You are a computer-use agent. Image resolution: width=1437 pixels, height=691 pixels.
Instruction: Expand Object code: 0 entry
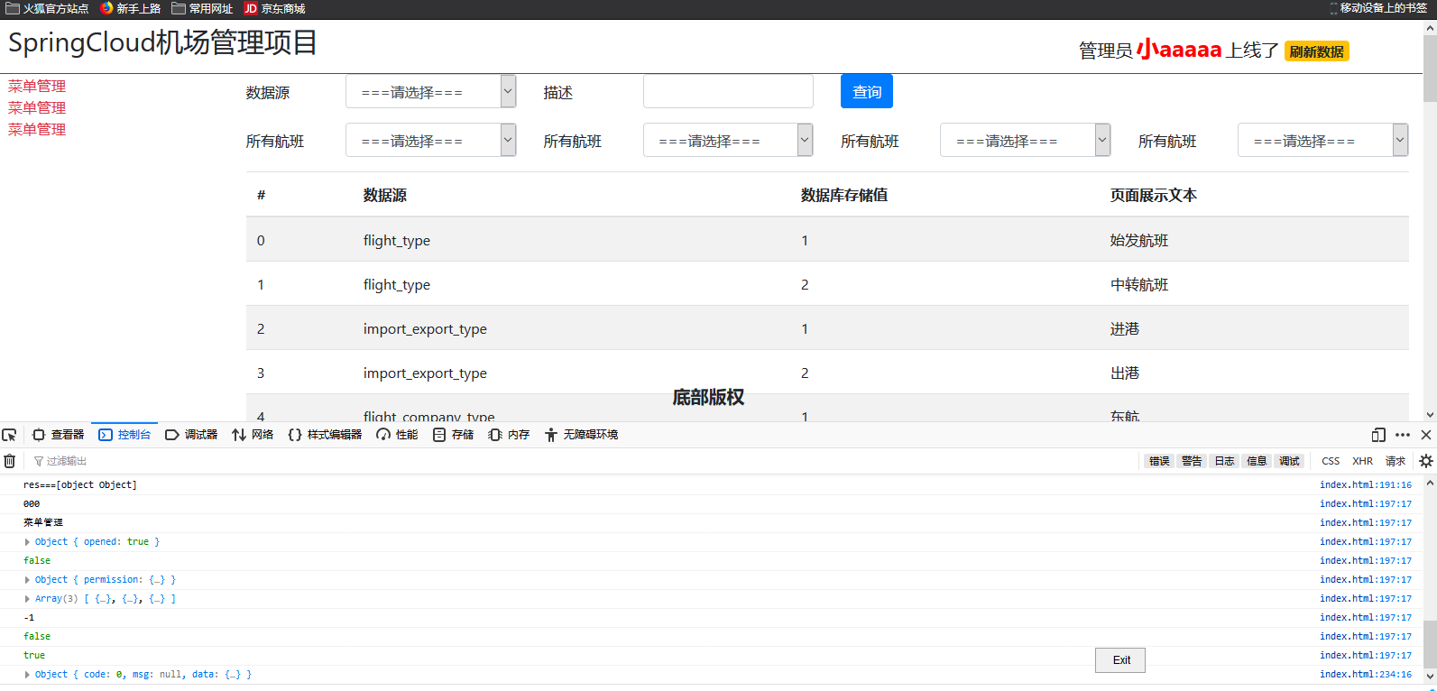[x=27, y=675]
